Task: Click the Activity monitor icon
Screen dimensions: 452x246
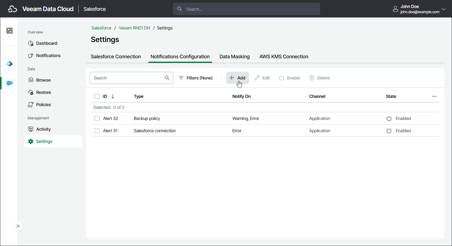Action: [31, 129]
